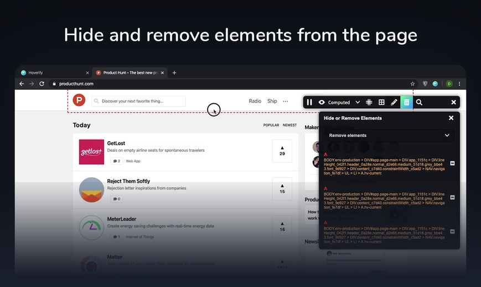Open the GetLost product thumbnail
This screenshot has width=481, height=287.
(91, 152)
